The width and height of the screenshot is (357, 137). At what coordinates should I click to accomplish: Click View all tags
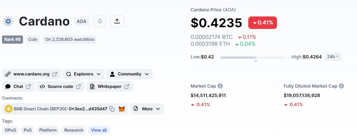tap(99, 130)
